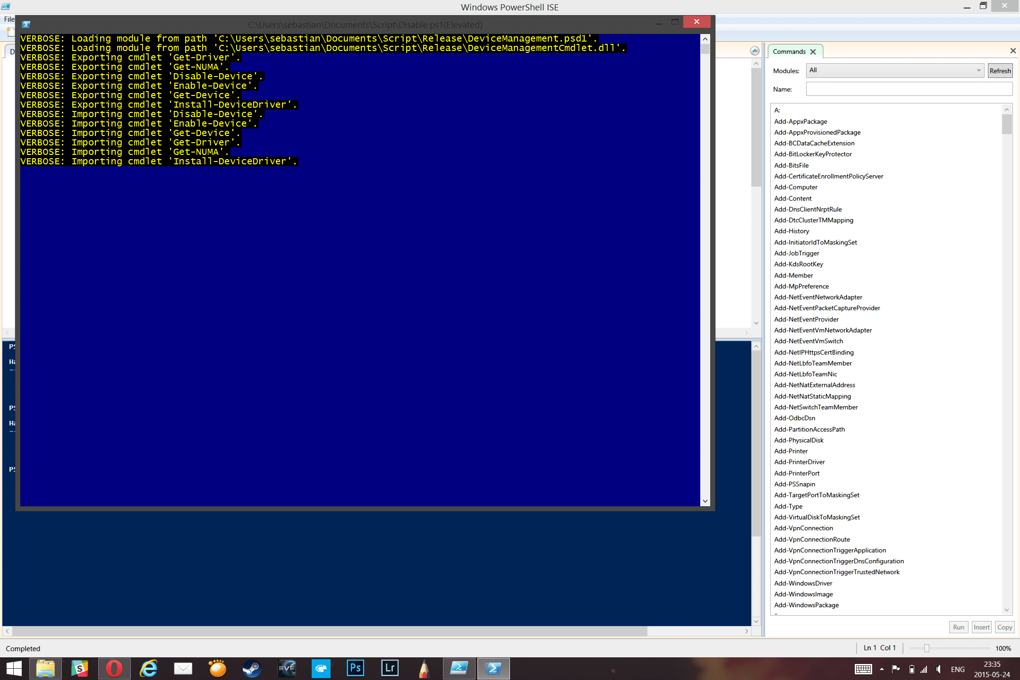Launch EVE Online from the taskbar
This screenshot has width=1020, height=680.
pyautogui.click(x=287, y=669)
